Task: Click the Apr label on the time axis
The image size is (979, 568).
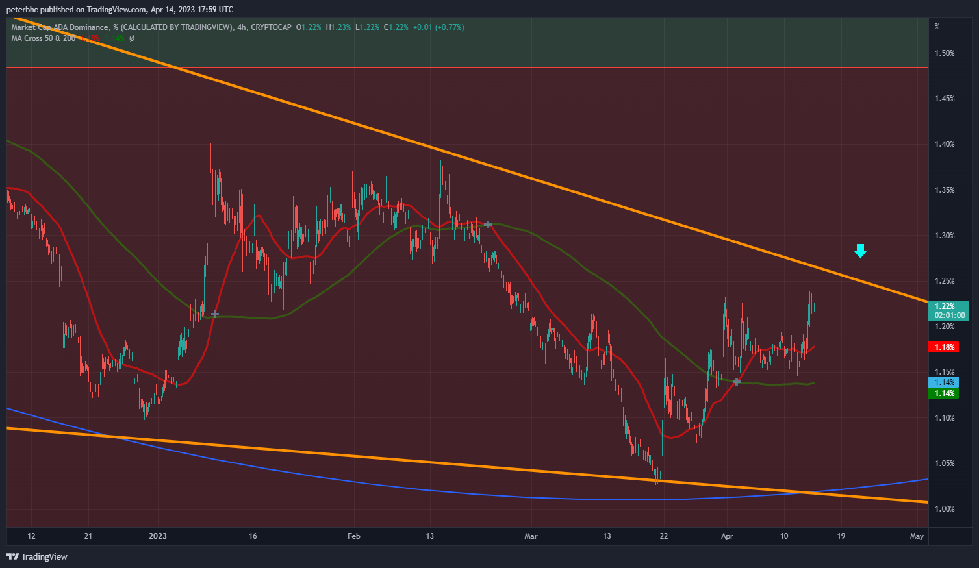Action: click(727, 536)
